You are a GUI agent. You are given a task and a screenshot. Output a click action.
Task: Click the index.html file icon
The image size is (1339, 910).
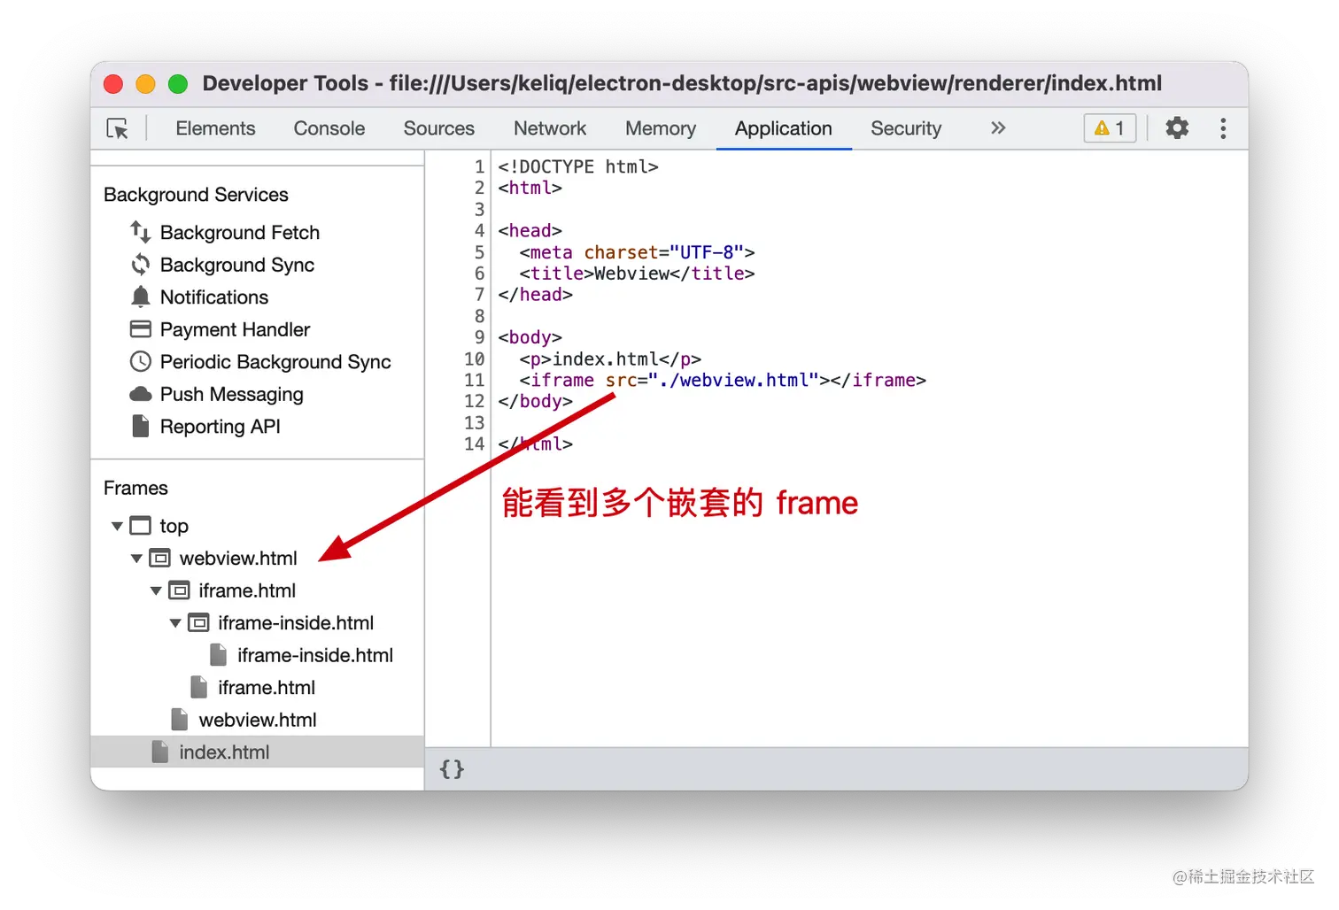[160, 752]
